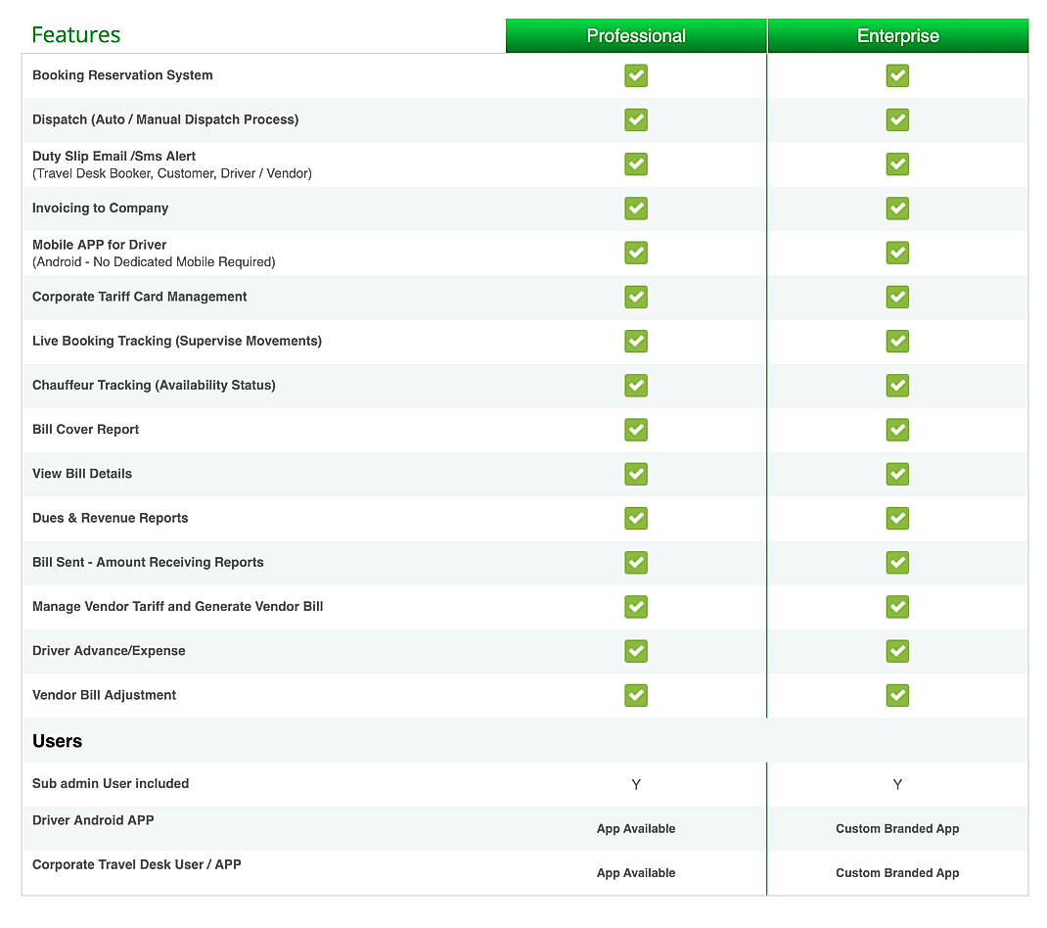The width and height of the screenshot is (1047, 928).
Task: Click the Enterprise checkmark for Dispatch process
Action: coord(897,119)
